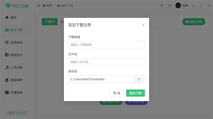Viewport: 213px width, 119px height.
Task: Open 视频转码 in the sidebar
Action: (x=17, y=43)
